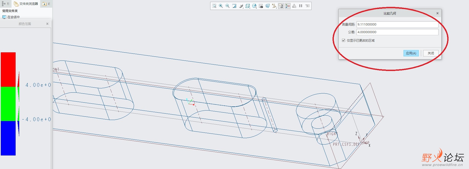
Task: Click the Repaint screen icon
Action: (x=234, y=6)
